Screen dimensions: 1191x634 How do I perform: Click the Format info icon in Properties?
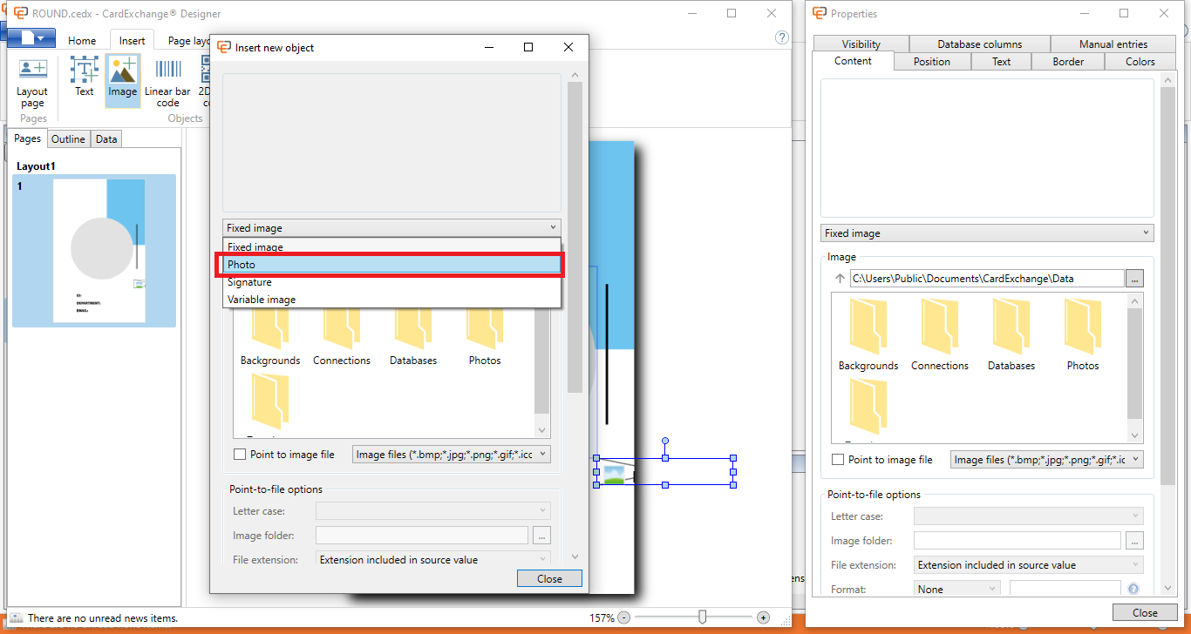[1133, 590]
